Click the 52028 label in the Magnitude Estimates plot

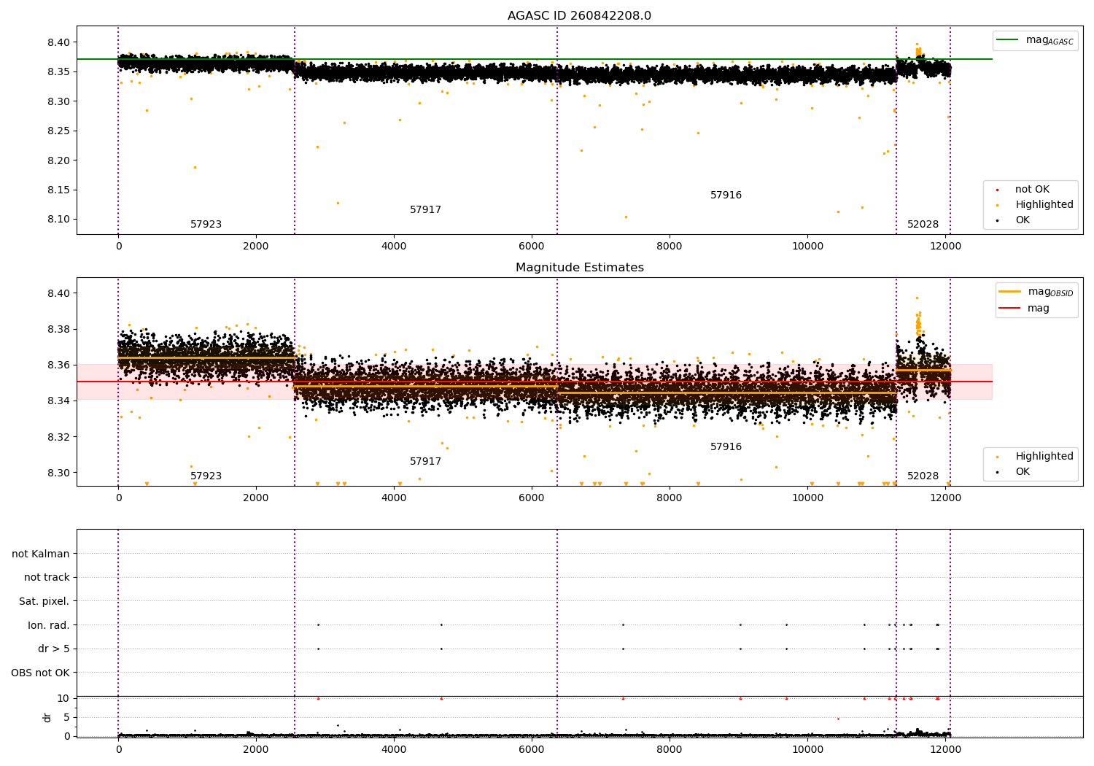click(923, 476)
